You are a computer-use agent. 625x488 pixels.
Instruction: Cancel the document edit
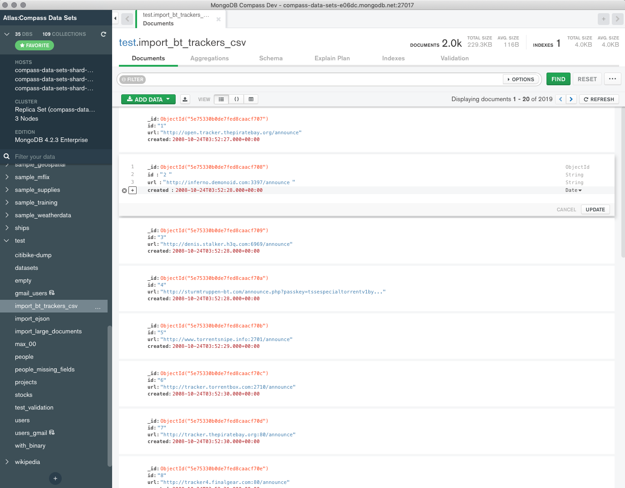(566, 210)
